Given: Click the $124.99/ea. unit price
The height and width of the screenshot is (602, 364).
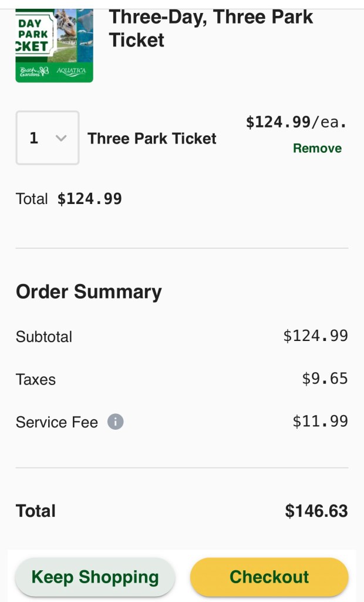Looking at the screenshot, I should 296,122.
